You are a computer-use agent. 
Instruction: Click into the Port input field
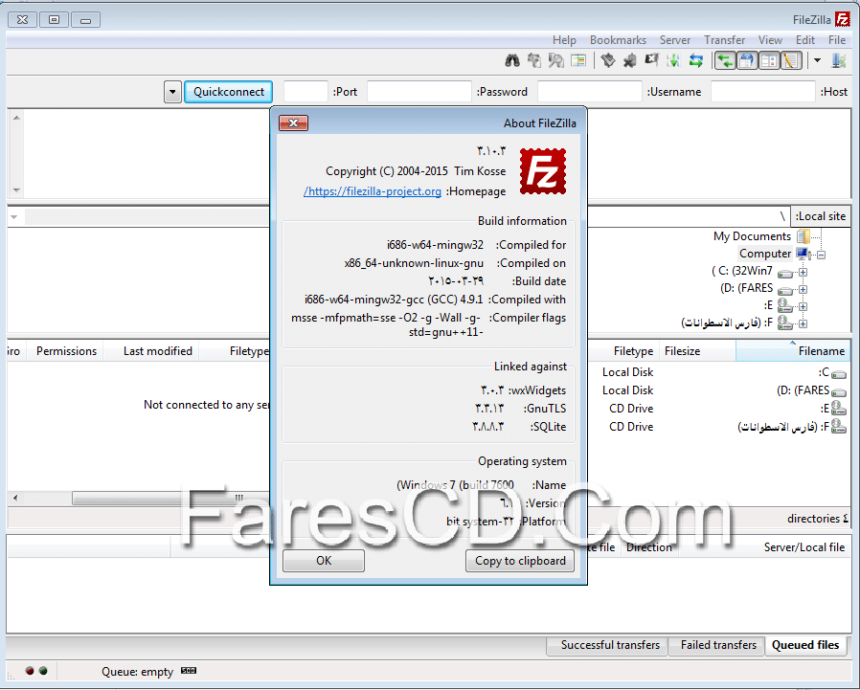306,92
